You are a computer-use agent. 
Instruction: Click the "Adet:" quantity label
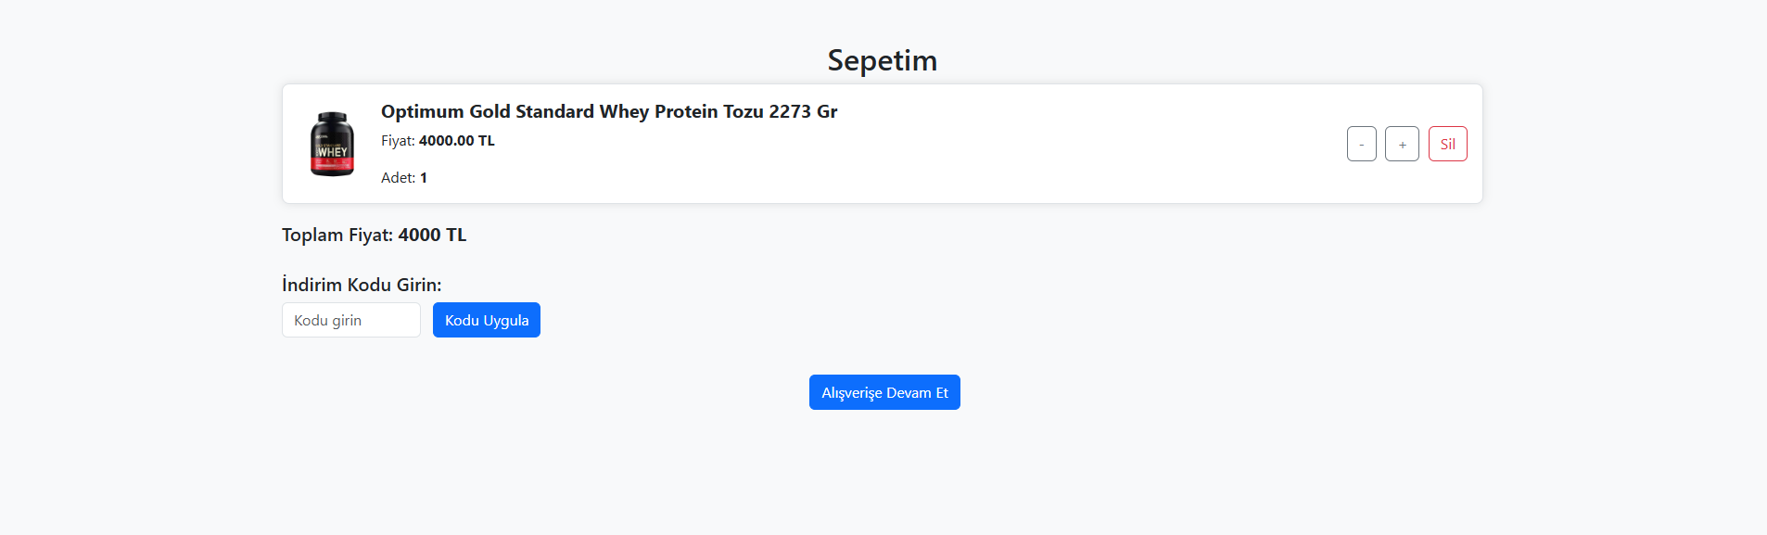[x=398, y=178]
